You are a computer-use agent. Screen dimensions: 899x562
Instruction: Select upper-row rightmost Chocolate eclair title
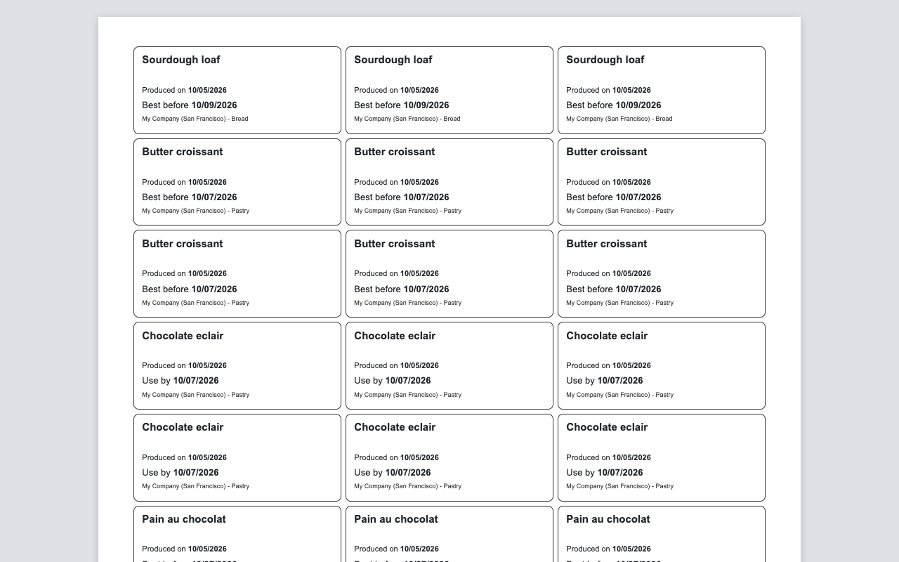coord(607,336)
